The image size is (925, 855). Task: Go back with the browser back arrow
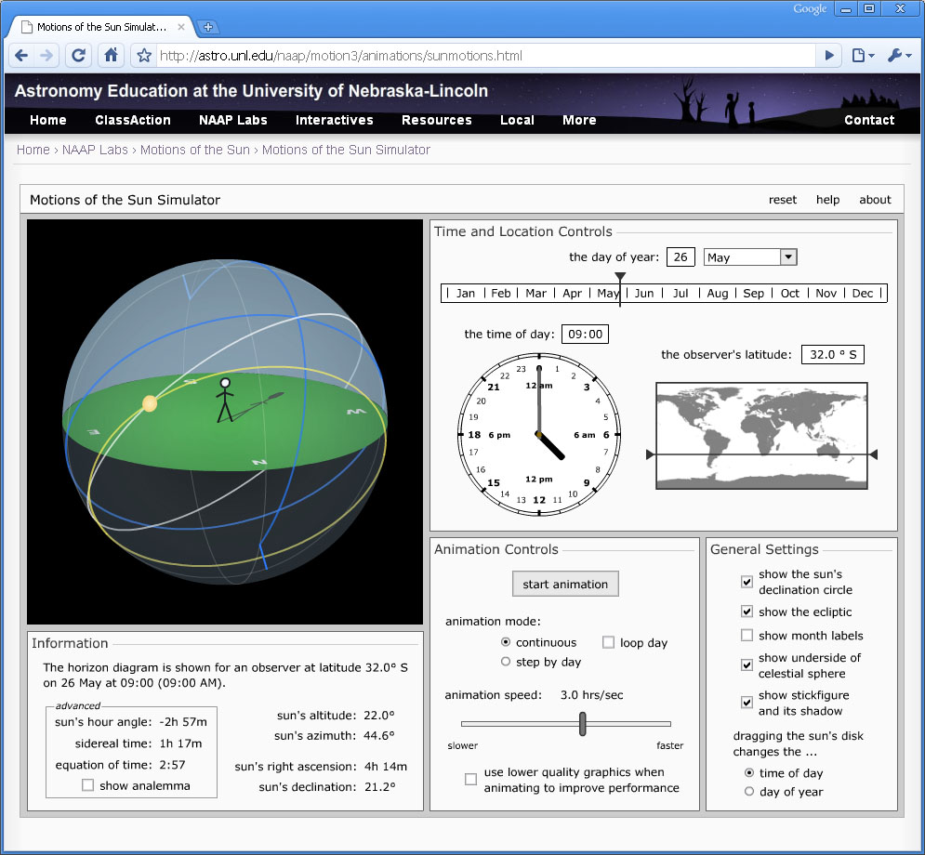tap(21, 56)
